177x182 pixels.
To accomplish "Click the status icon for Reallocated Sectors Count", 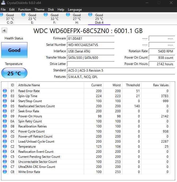I will pyautogui.click(x=5, y=106).
